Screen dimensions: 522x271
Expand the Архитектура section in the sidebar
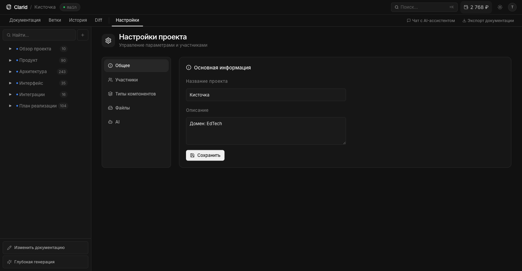coord(10,71)
